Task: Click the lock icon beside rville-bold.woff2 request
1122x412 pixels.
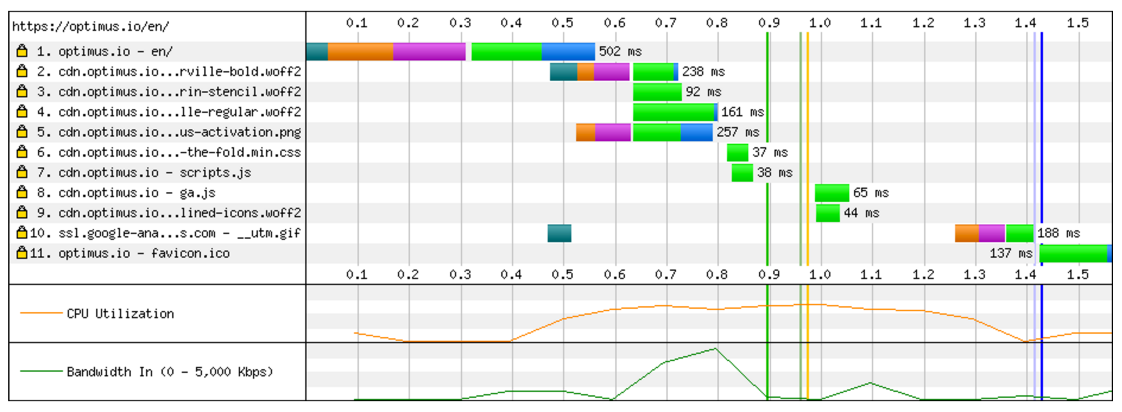Action: [22, 71]
